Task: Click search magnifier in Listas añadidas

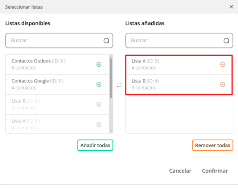Action: pyautogui.click(x=226, y=41)
